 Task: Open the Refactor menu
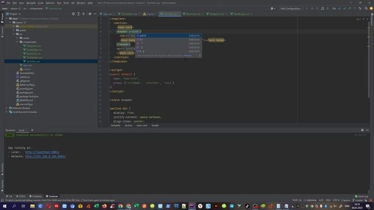pos(50,3)
